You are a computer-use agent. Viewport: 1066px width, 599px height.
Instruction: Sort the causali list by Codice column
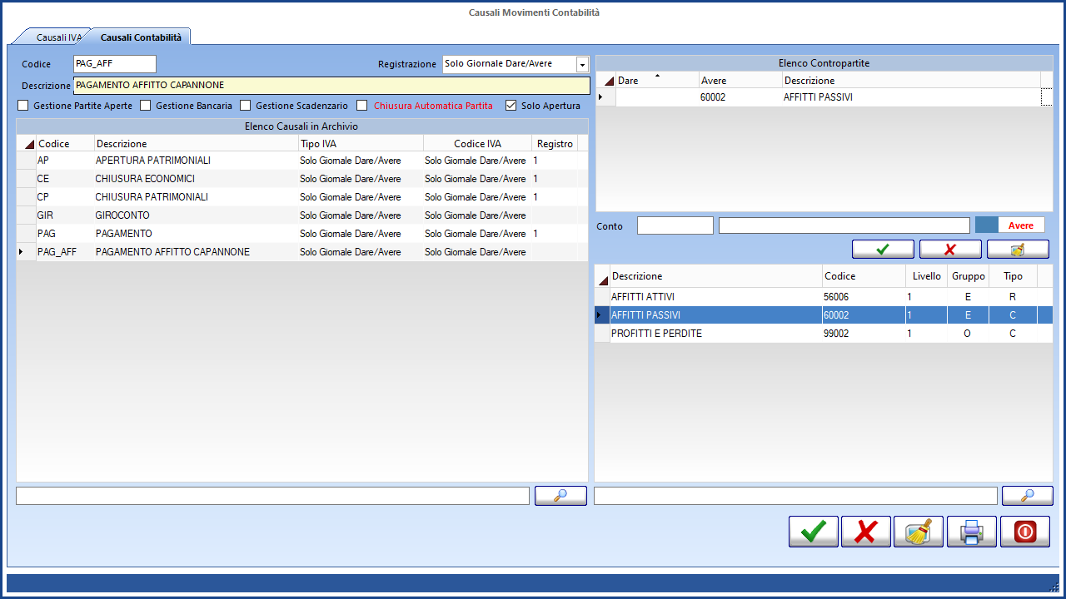tap(65, 144)
